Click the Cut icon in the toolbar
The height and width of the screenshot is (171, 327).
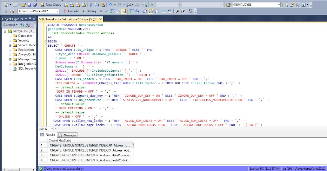coord(91,4)
